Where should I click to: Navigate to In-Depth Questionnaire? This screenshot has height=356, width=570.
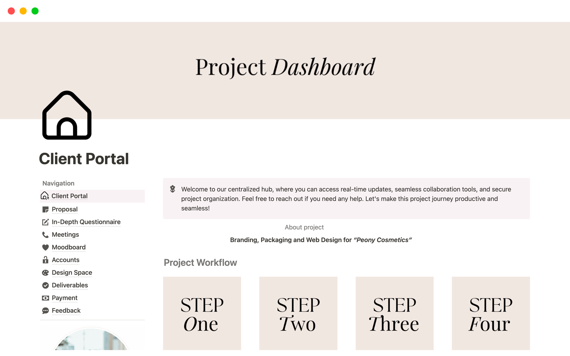[x=86, y=222]
